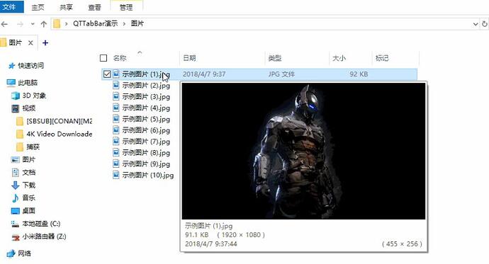This screenshot has width=489, height=264.
Task: Click icon of 示例图片 (1).jpg
Action: (x=116, y=74)
